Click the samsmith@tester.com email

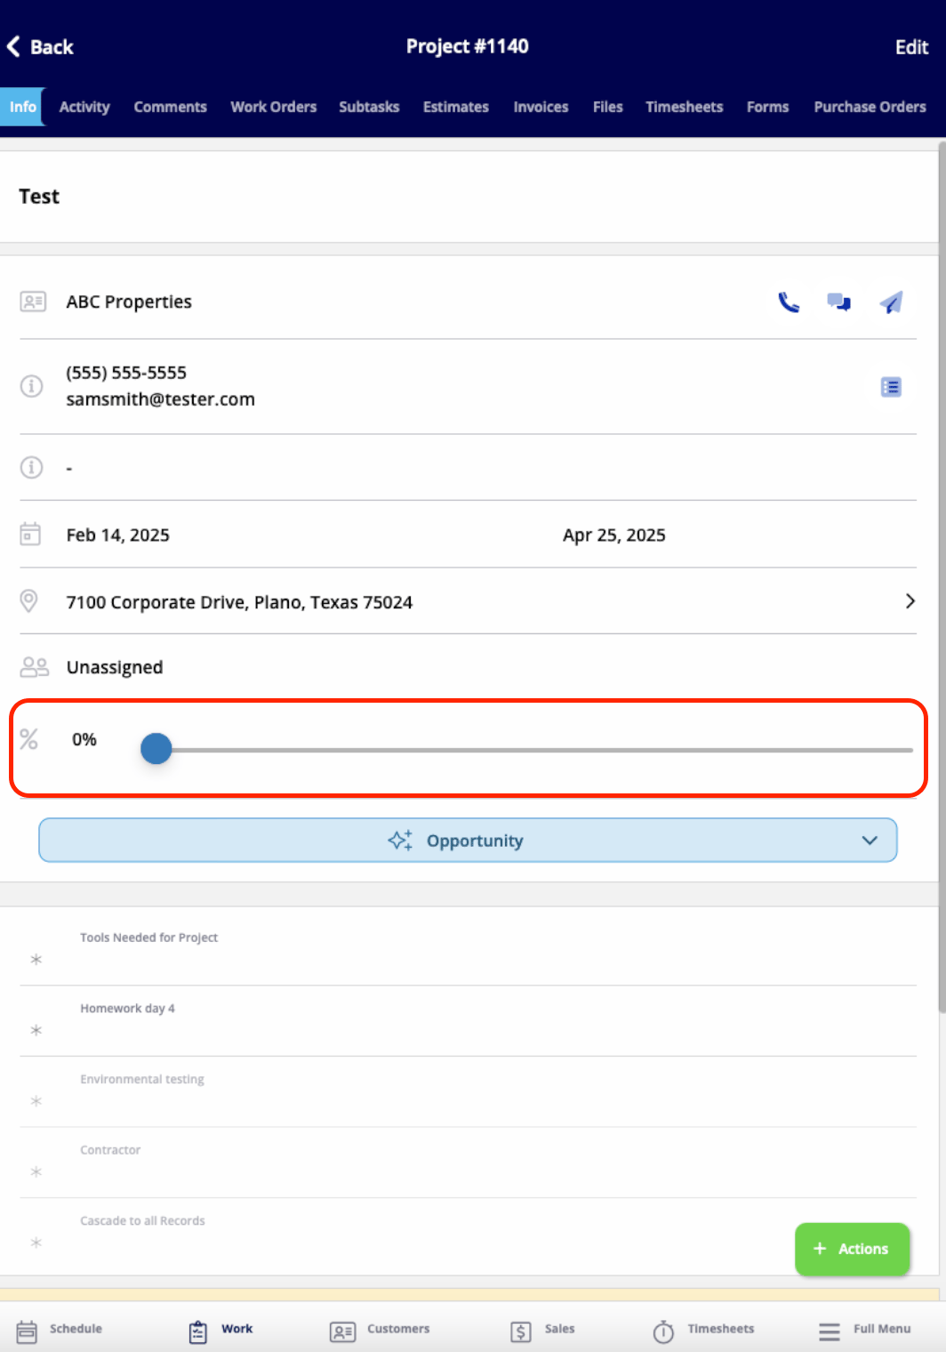coord(160,399)
